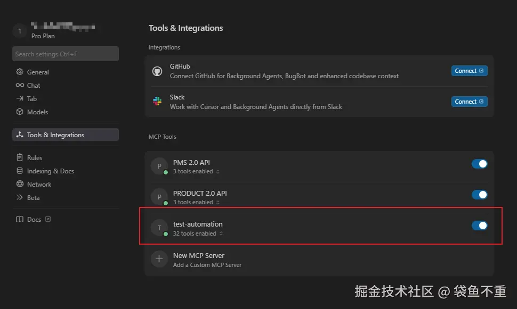This screenshot has height=309, width=517.
Task: Go to the Models settings section
Action: pos(37,112)
